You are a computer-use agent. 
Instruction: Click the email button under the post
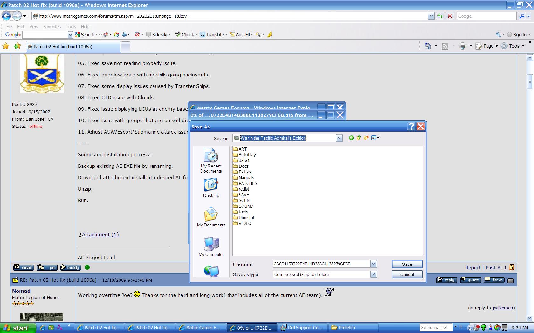click(24, 267)
